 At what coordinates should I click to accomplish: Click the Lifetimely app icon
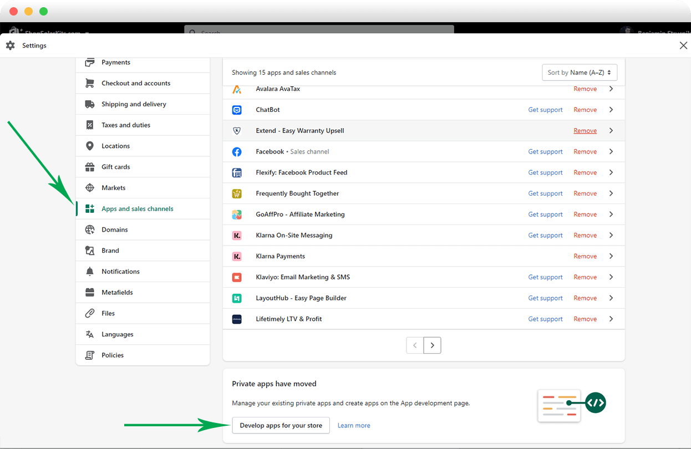tap(237, 319)
